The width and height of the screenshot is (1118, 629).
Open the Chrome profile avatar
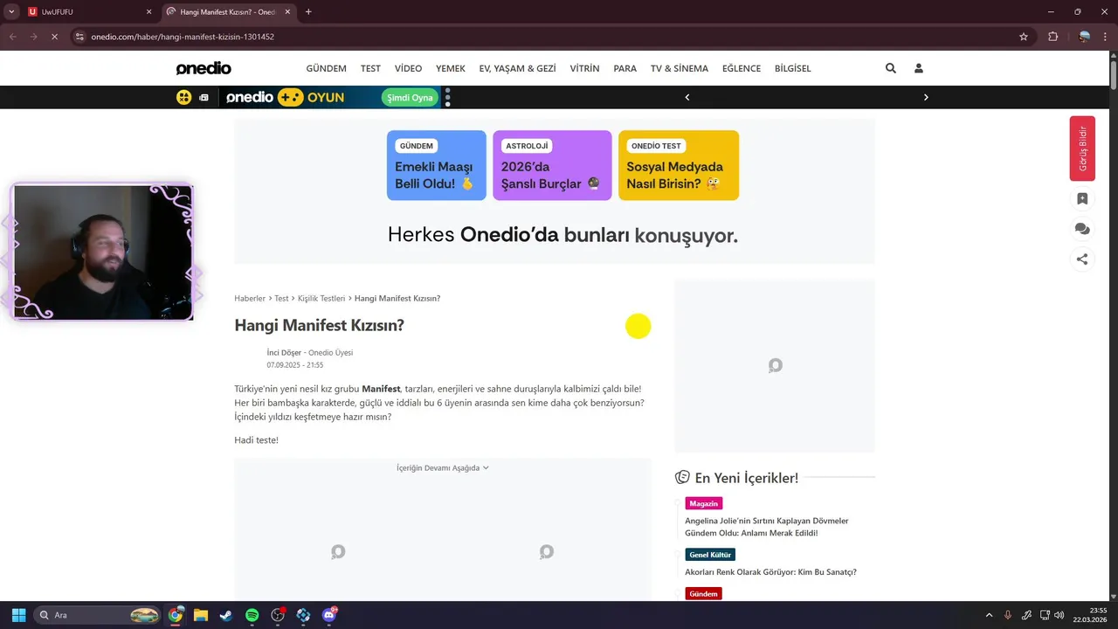(1085, 37)
